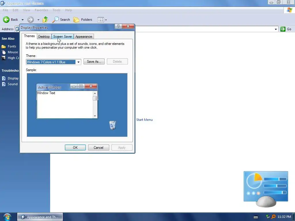Click the Mouse icon in sidebar

(x=4, y=52)
